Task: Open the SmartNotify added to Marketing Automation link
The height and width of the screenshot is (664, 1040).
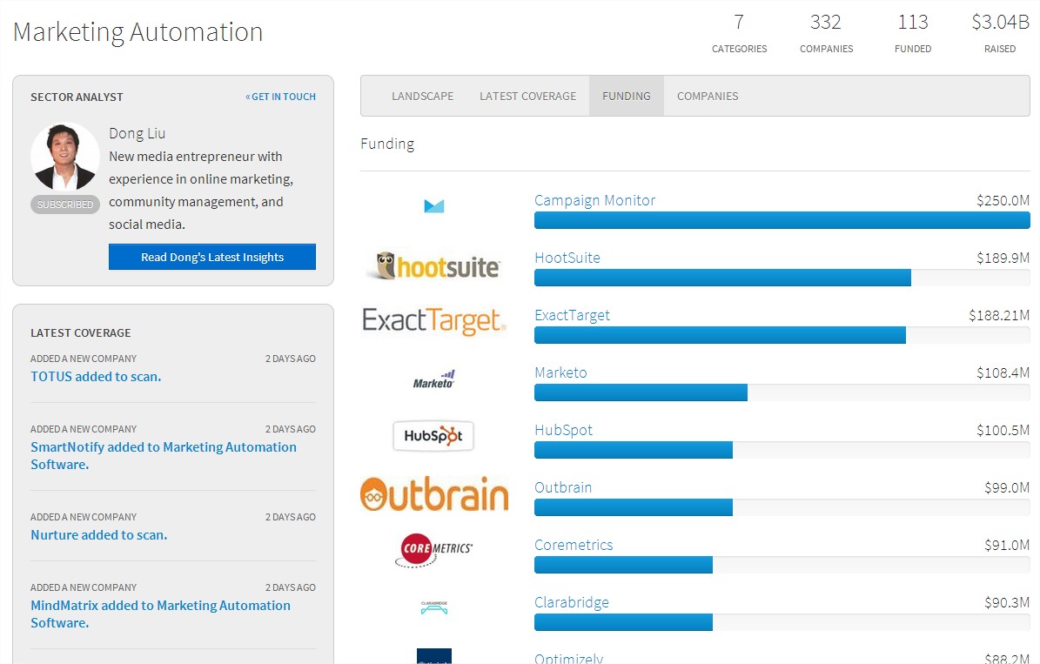Action: click(x=163, y=456)
